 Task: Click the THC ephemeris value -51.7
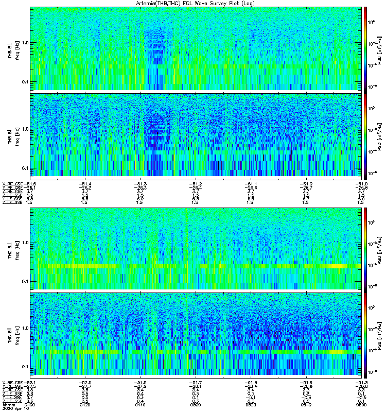(196, 383)
